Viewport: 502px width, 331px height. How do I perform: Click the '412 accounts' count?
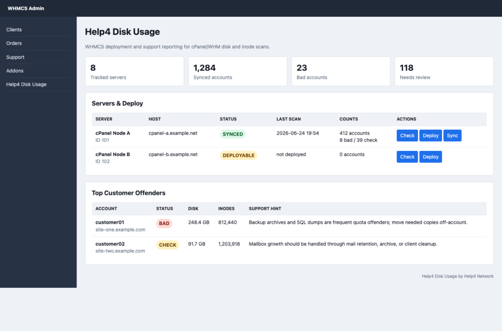[x=354, y=133]
